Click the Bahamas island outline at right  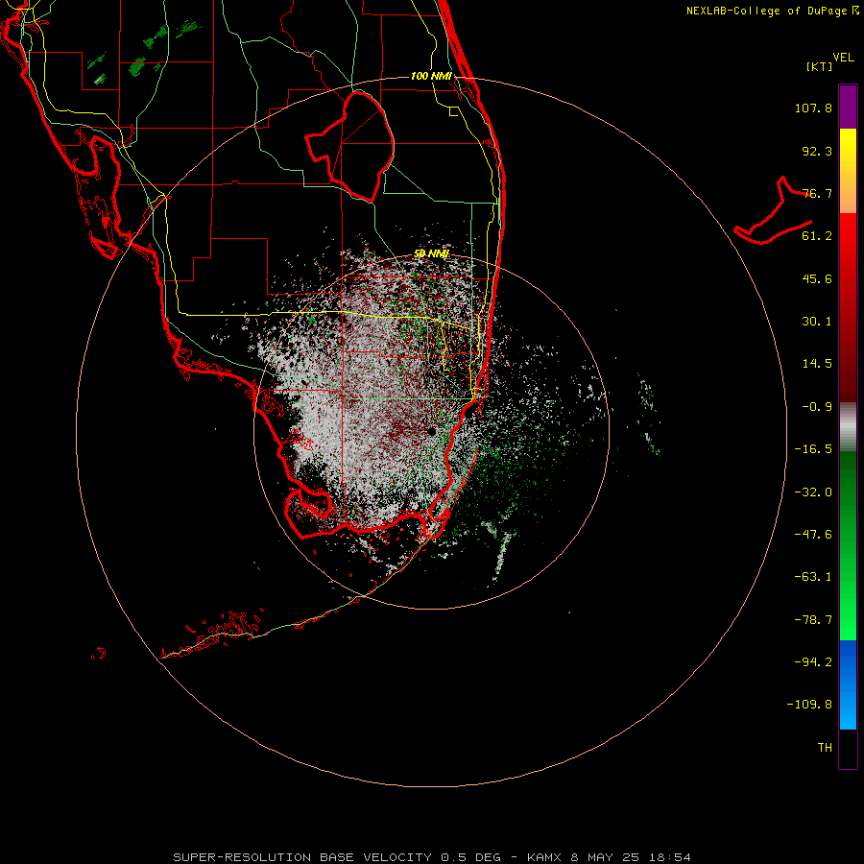(773, 210)
